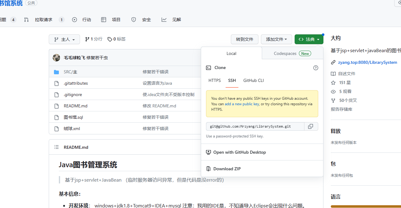
Task: Click the pull request icon beside 拉取请求
Action: (x=26, y=20)
